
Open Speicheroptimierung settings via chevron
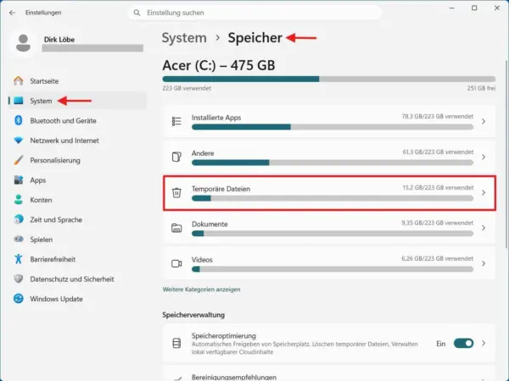[x=484, y=343]
